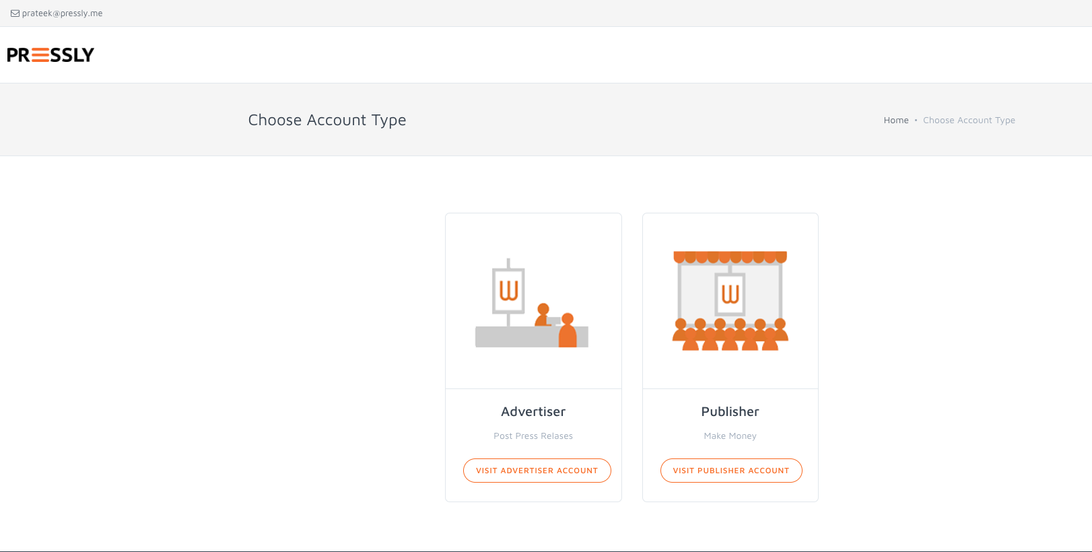This screenshot has width=1092, height=552.
Task: Click the breadcrumb separator dot after Home
Action: (916, 120)
